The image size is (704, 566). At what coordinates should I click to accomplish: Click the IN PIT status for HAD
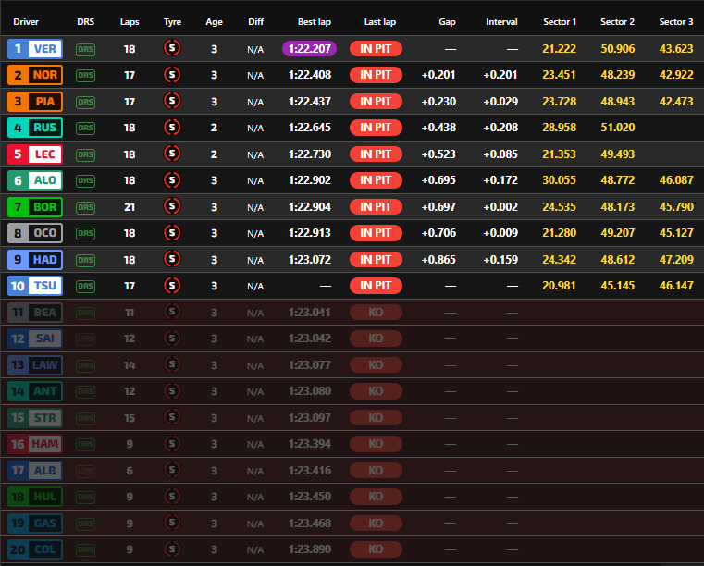pyautogui.click(x=376, y=260)
